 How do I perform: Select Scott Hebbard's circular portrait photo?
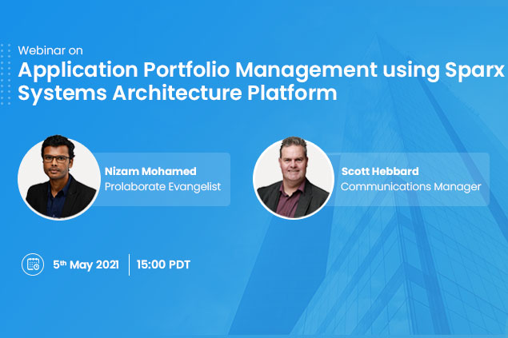point(294,178)
